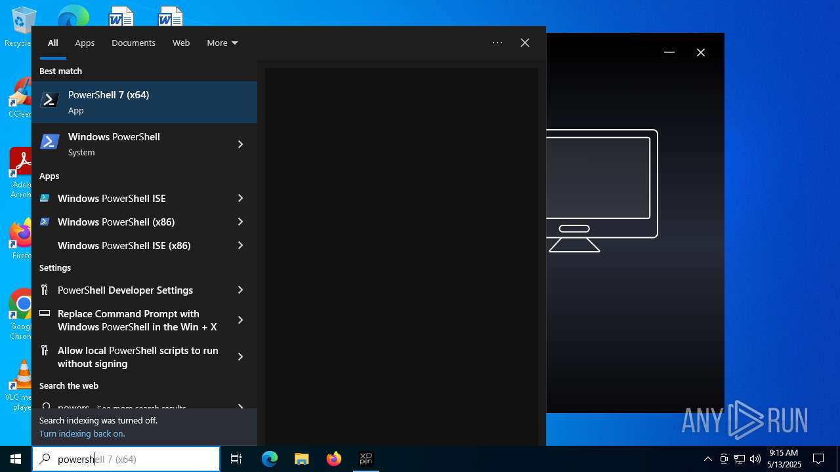Expand Allow local PowerShell scripts arrow

point(240,357)
